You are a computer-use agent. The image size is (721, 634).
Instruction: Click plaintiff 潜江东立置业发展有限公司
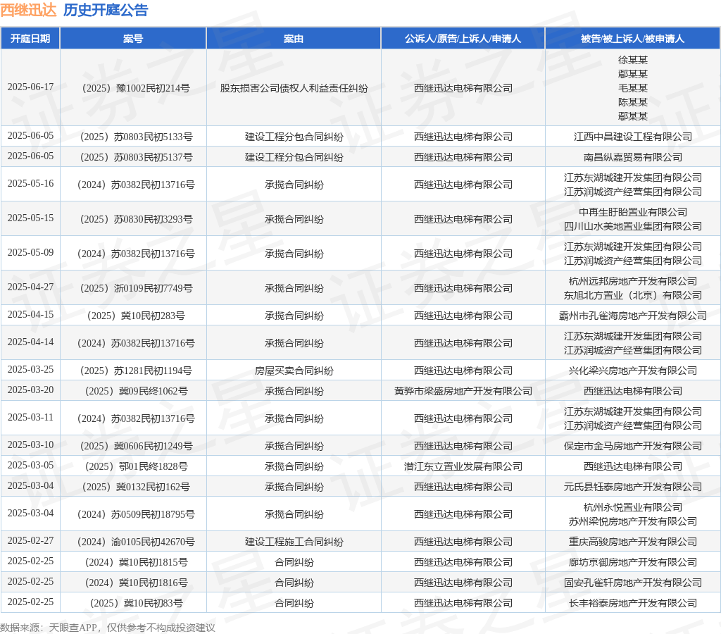tap(463, 466)
